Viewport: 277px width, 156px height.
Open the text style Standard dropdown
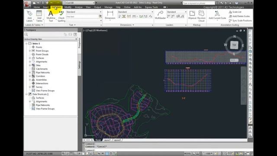click(x=84, y=12)
